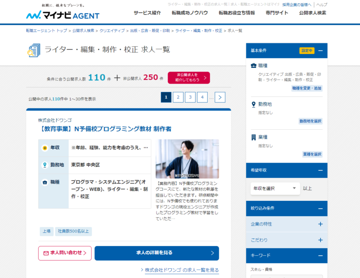The height and width of the screenshot is (278, 360).
Task: Go to results page 3
Action: tap(190, 97)
